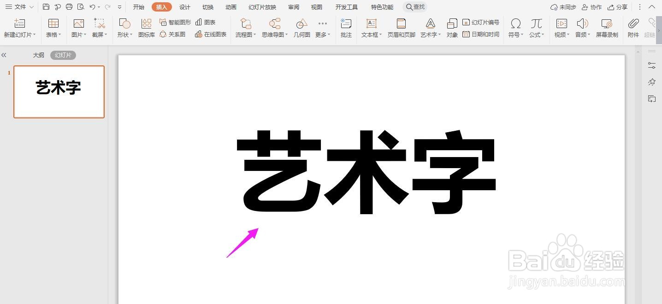Click the Audio (音频) icon

[582, 23]
